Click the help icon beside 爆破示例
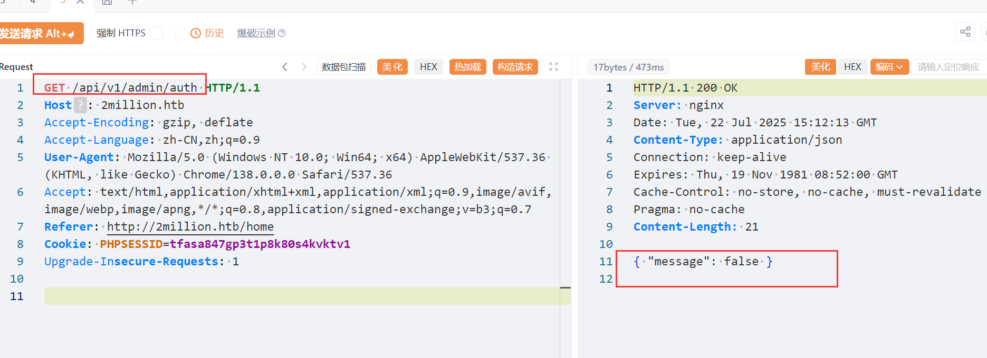This screenshot has height=358, width=987. click(x=282, y=33)
